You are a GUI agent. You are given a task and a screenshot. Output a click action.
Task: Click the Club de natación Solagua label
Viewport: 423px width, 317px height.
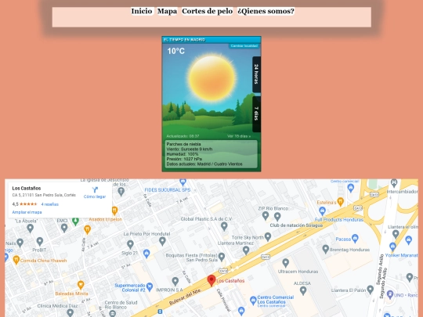296,225
